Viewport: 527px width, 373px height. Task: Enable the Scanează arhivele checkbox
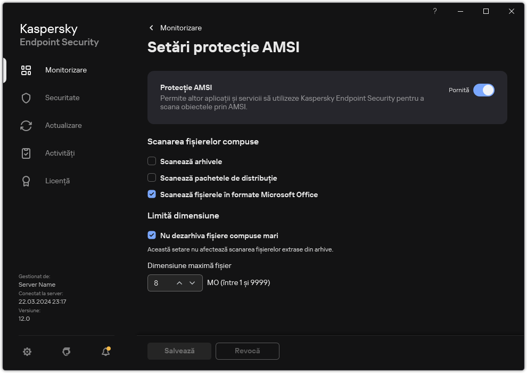[x=152, y=161]
